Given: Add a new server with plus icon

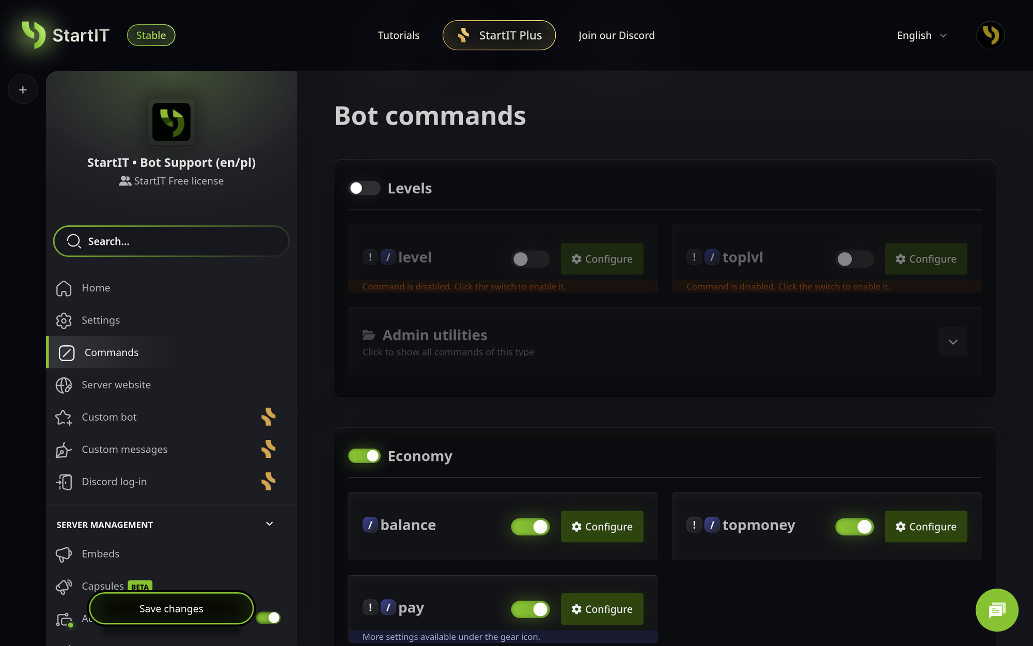Looking at the screenshot, I should pyautogui.click(x=23, y=90).
